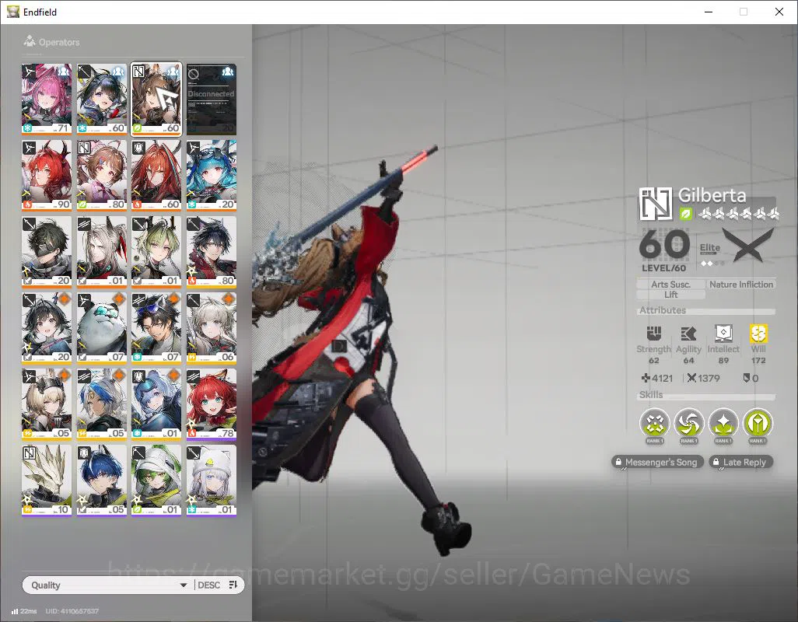Click the Skills section header
The height and width of the screenshot is (622, 798).
(651, 395)
